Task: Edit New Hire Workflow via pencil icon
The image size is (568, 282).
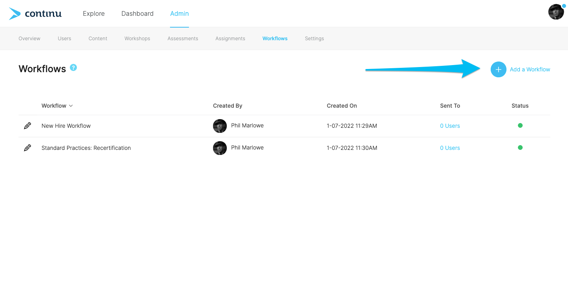Action: 27,126
